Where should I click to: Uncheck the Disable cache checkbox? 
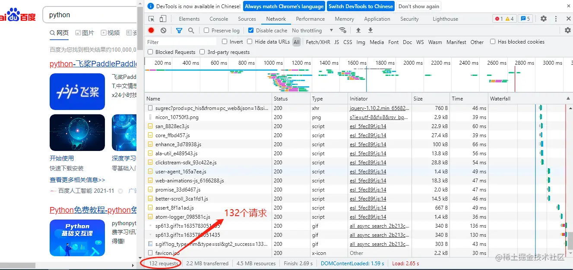point(251,30)
